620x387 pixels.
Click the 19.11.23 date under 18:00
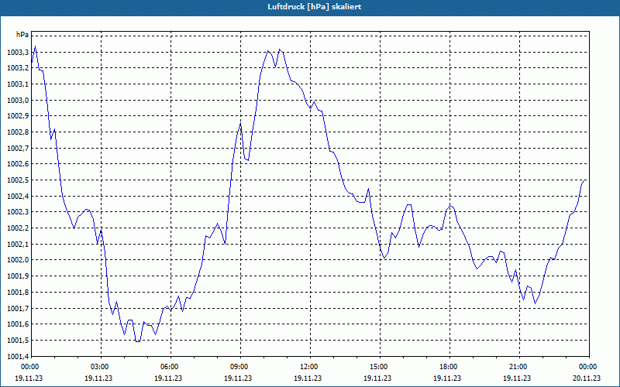pyautogui.click(x=447, y=378)
